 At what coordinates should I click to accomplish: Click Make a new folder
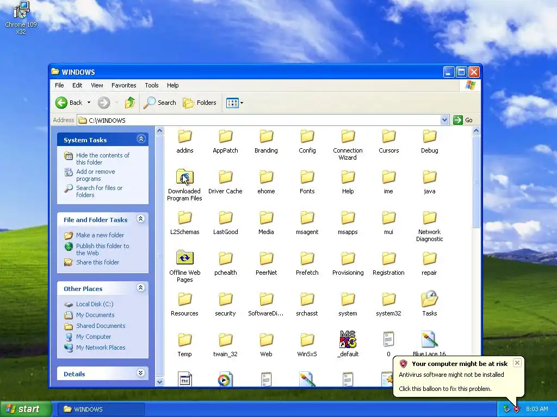(100, 235)
